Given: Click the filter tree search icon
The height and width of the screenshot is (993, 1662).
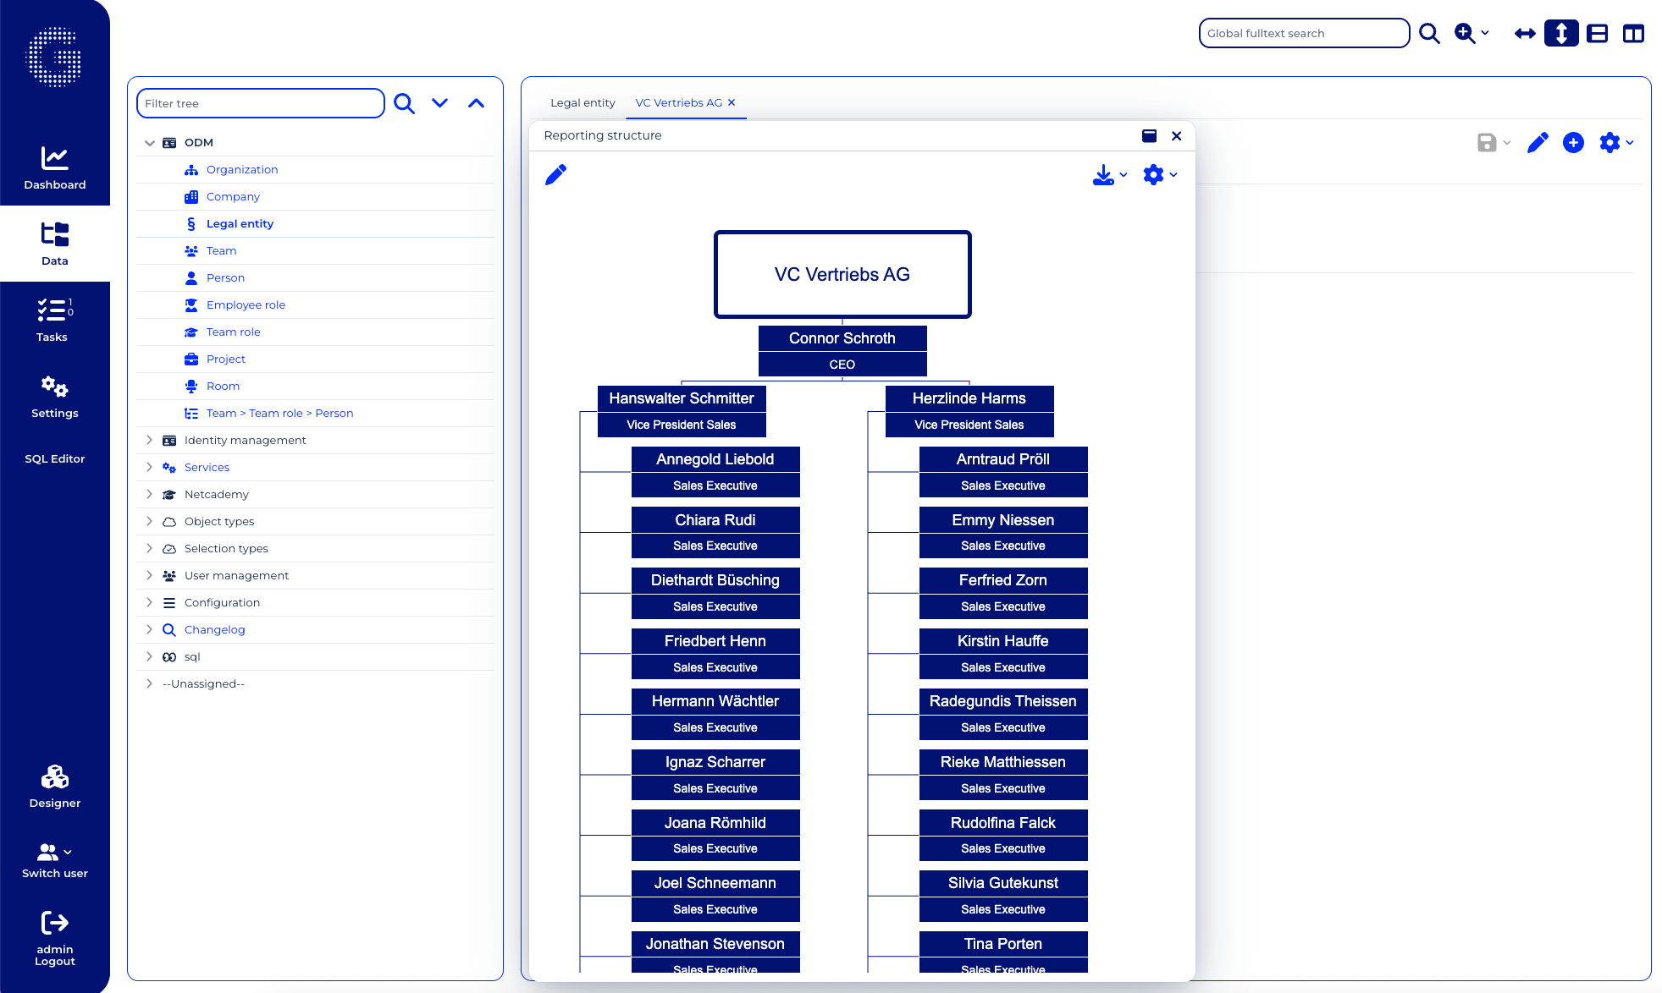Looking at the screenshot, I should 404,103.
